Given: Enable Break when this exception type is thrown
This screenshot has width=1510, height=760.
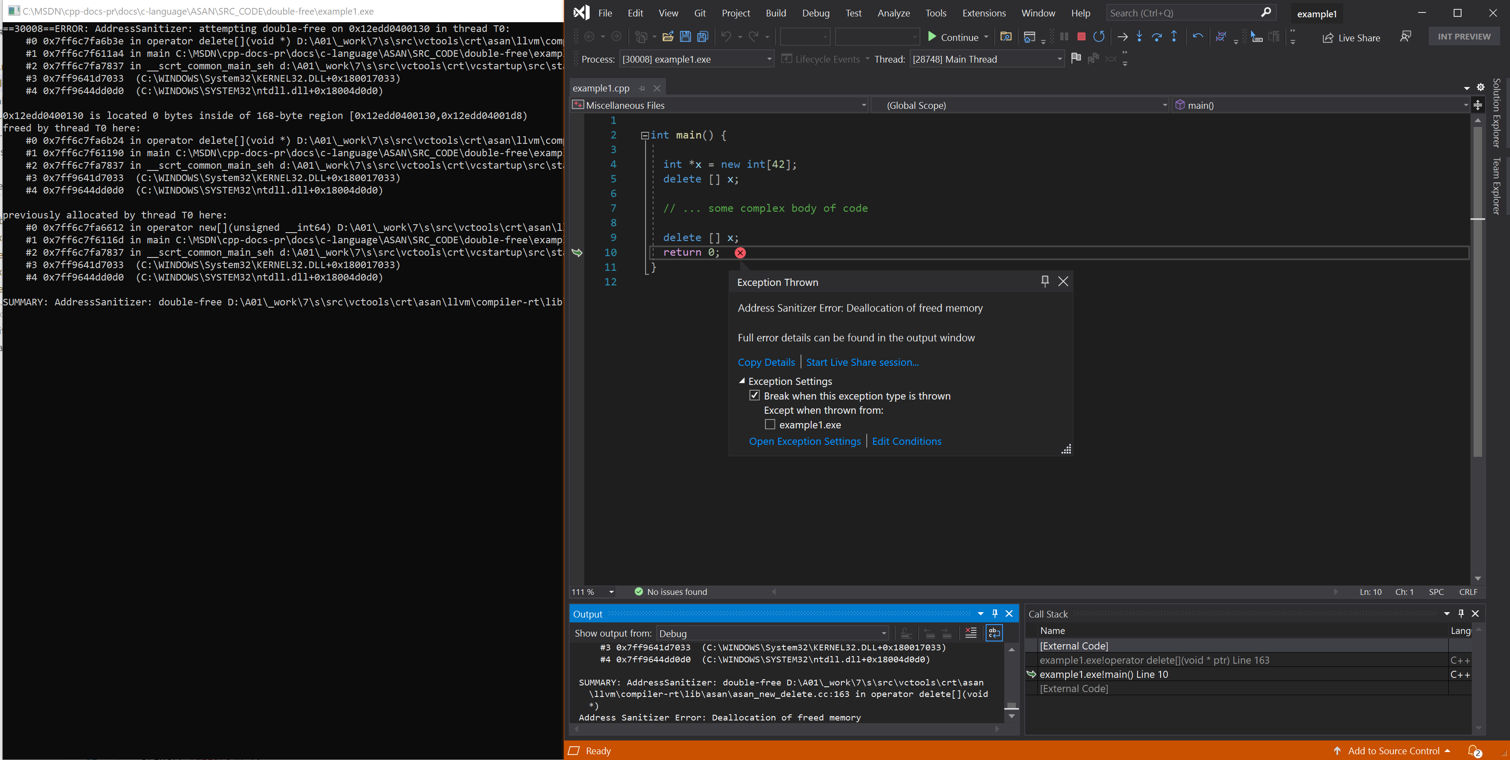Looking at the screenshot, I should [x=755, y=396].
